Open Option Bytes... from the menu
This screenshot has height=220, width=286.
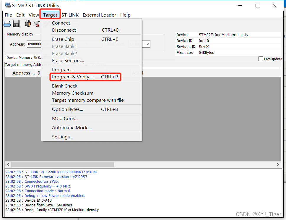(x=92, y=109)
